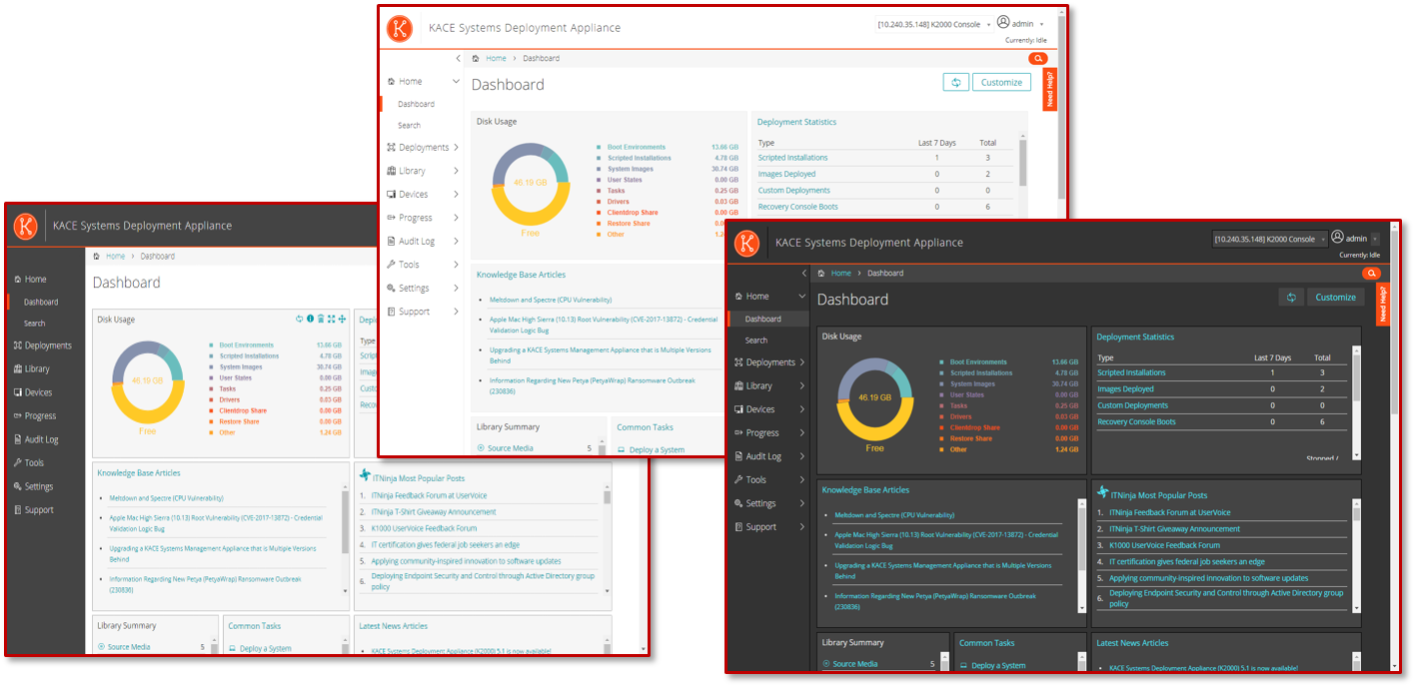Screen dimensions: 1415x687
Task: Click the Boot Environments legend swatch in dark window
Action: click(x=942, y=362)
